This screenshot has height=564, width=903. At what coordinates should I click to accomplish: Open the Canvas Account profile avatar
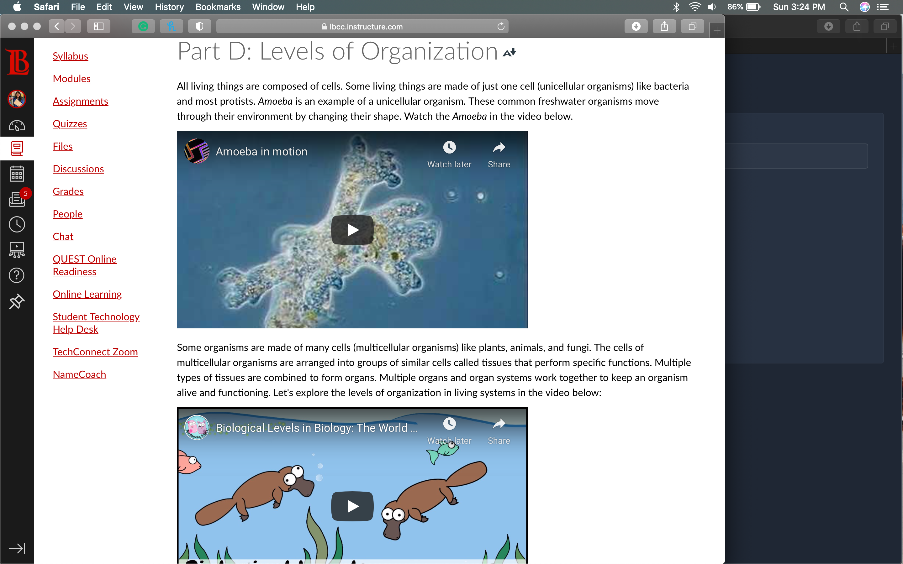[17, 99]
